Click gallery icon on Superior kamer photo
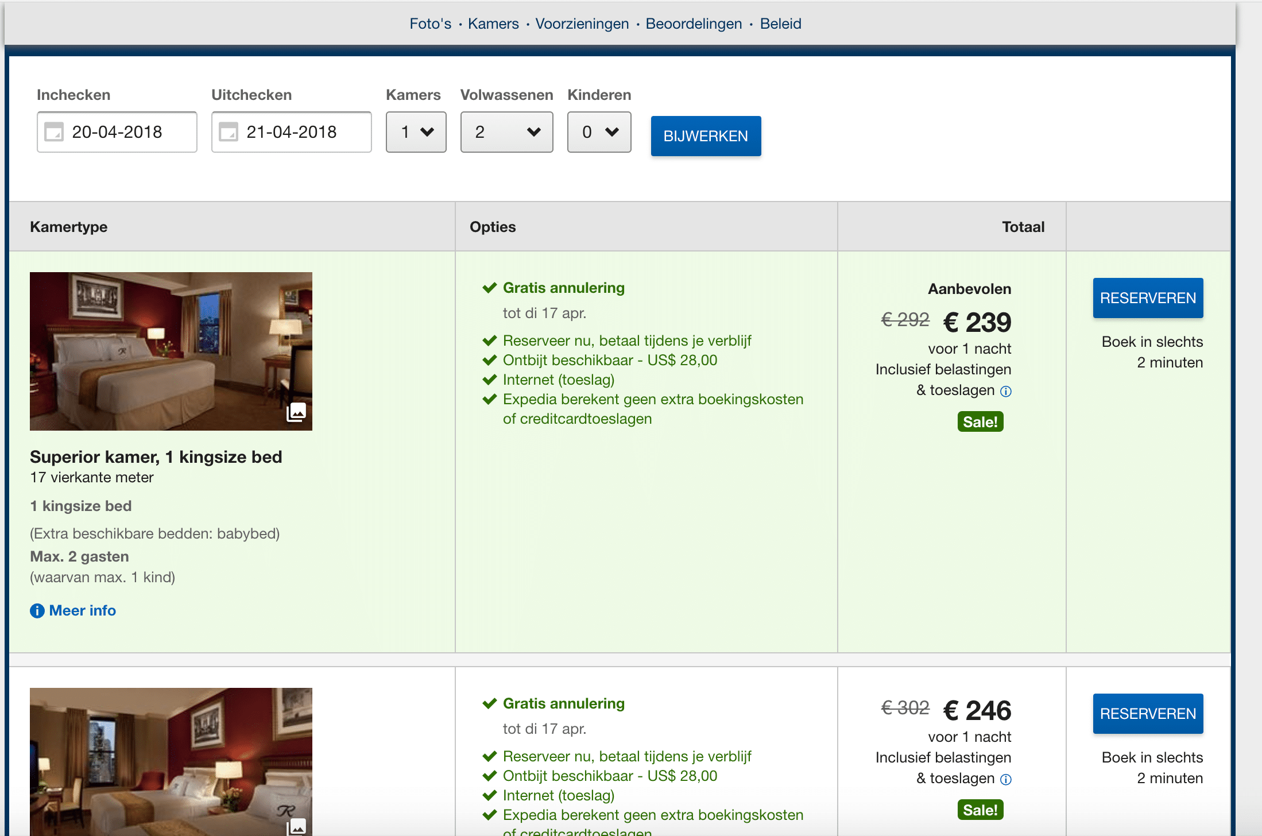 tap(296, 412)
